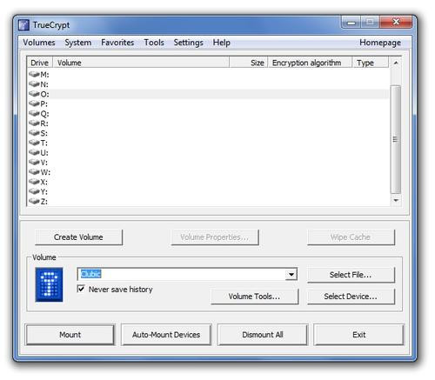Click the Select File... button
The width and height of the screenshot is (435, 380).
click(x=351, y=275)
